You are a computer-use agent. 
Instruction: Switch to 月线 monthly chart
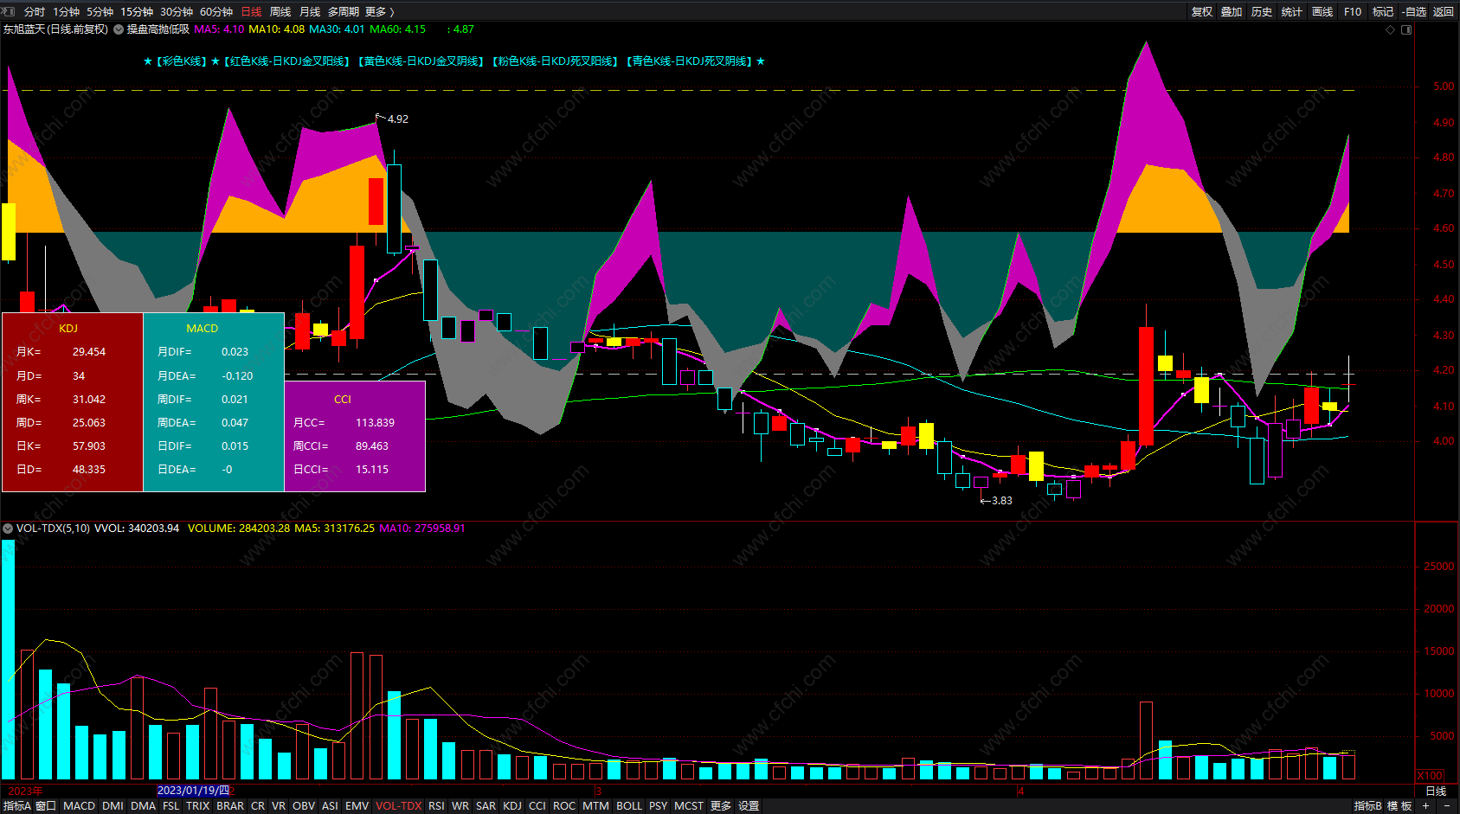pos(310,12)
